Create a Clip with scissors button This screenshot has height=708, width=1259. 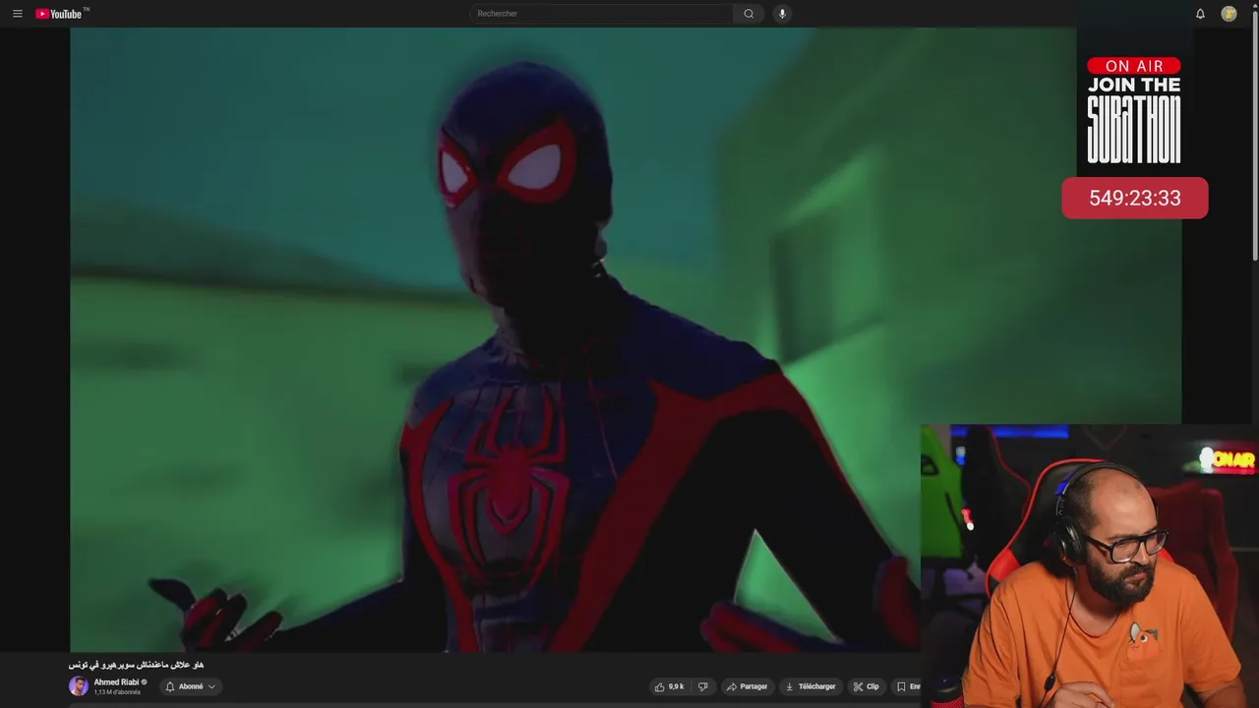coord(867,686)
